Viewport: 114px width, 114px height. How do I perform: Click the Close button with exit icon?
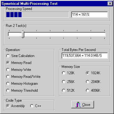(x=82, y=105)
